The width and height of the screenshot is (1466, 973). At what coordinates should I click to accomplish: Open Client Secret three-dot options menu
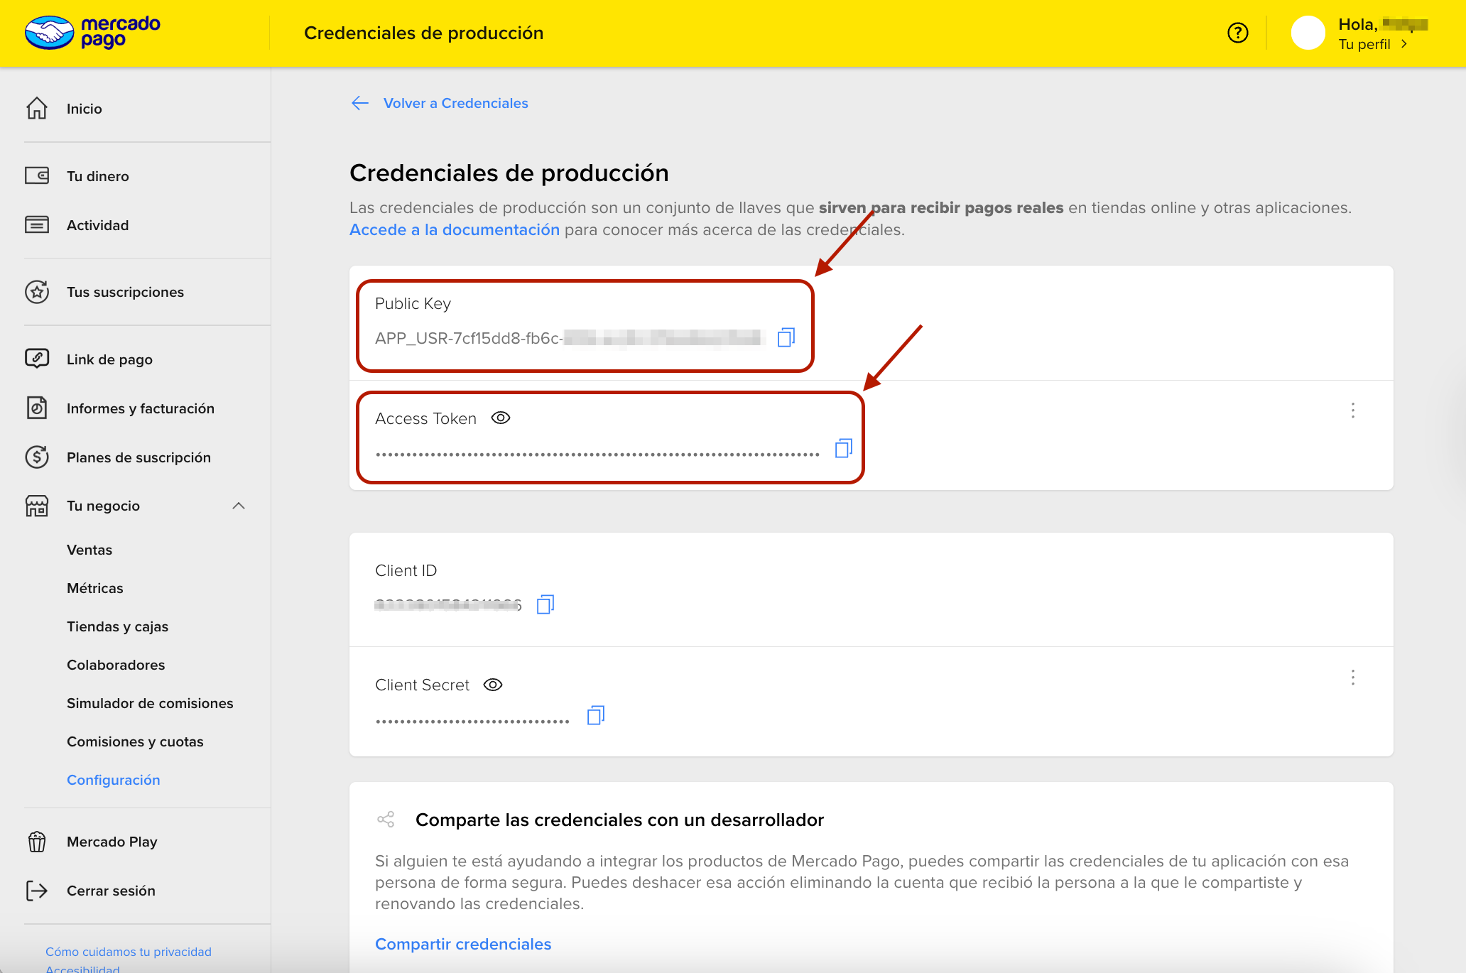pyautogui.click(x=1352, y=678)
